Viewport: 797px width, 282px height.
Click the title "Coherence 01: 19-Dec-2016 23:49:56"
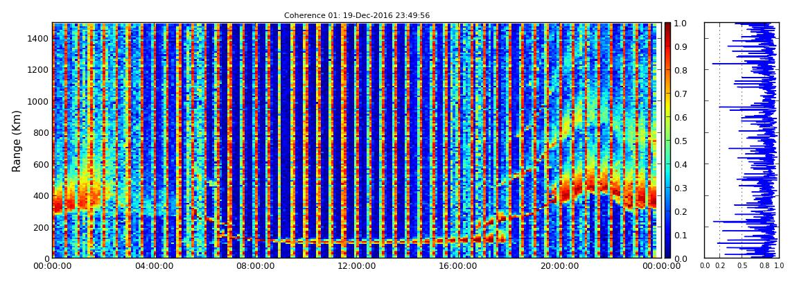coord(357,16)
